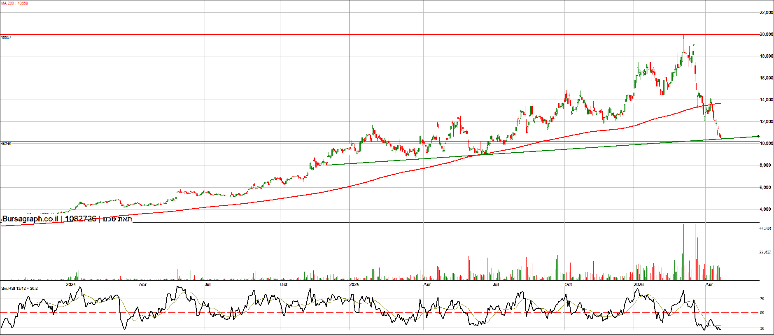The width and height of the screenshot is (774, 335).
Task: Click the "8,000" price axis value
Action: click(x=766, y=165)
